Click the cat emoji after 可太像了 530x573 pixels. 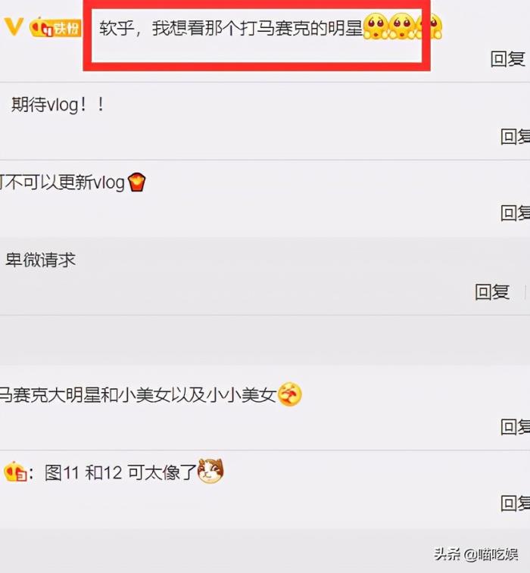tap(210, 471)
